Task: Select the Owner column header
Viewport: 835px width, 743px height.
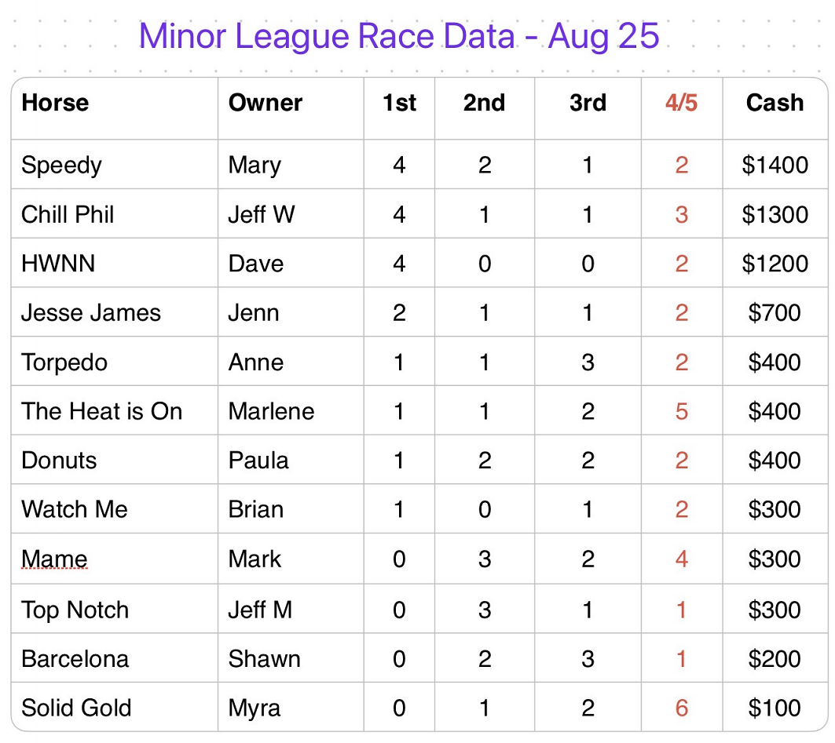Action: coord(291,108)
